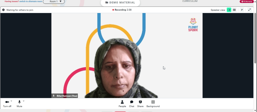The width and height of the screenshot is (257, 112).
Task: Open meeting settings gear icon
Action: 3,10
